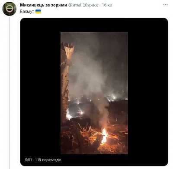173x169 pixels.
Task: Click the Ukrainian flag emoji after Бахмут
Action: (x=38, y=11)
